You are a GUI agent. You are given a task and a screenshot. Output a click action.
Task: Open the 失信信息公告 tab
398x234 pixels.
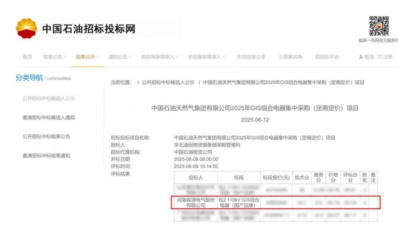(x=251, y=57)
